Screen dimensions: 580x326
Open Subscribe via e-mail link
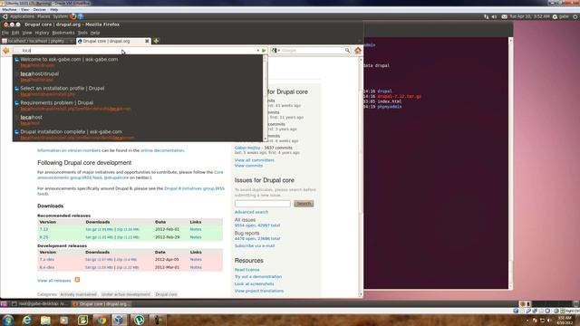255,245
